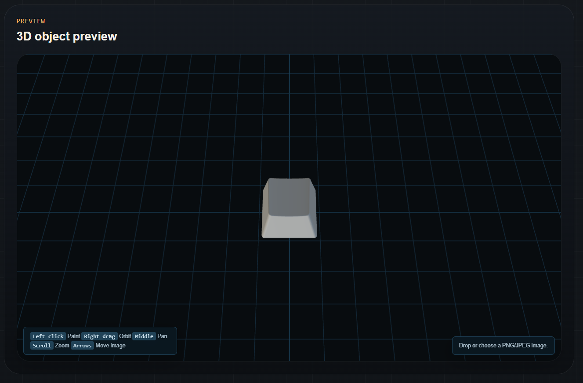The image size is (583, 383).
Task: Click the "Zoom" hint text
Action: coord(62,346)
